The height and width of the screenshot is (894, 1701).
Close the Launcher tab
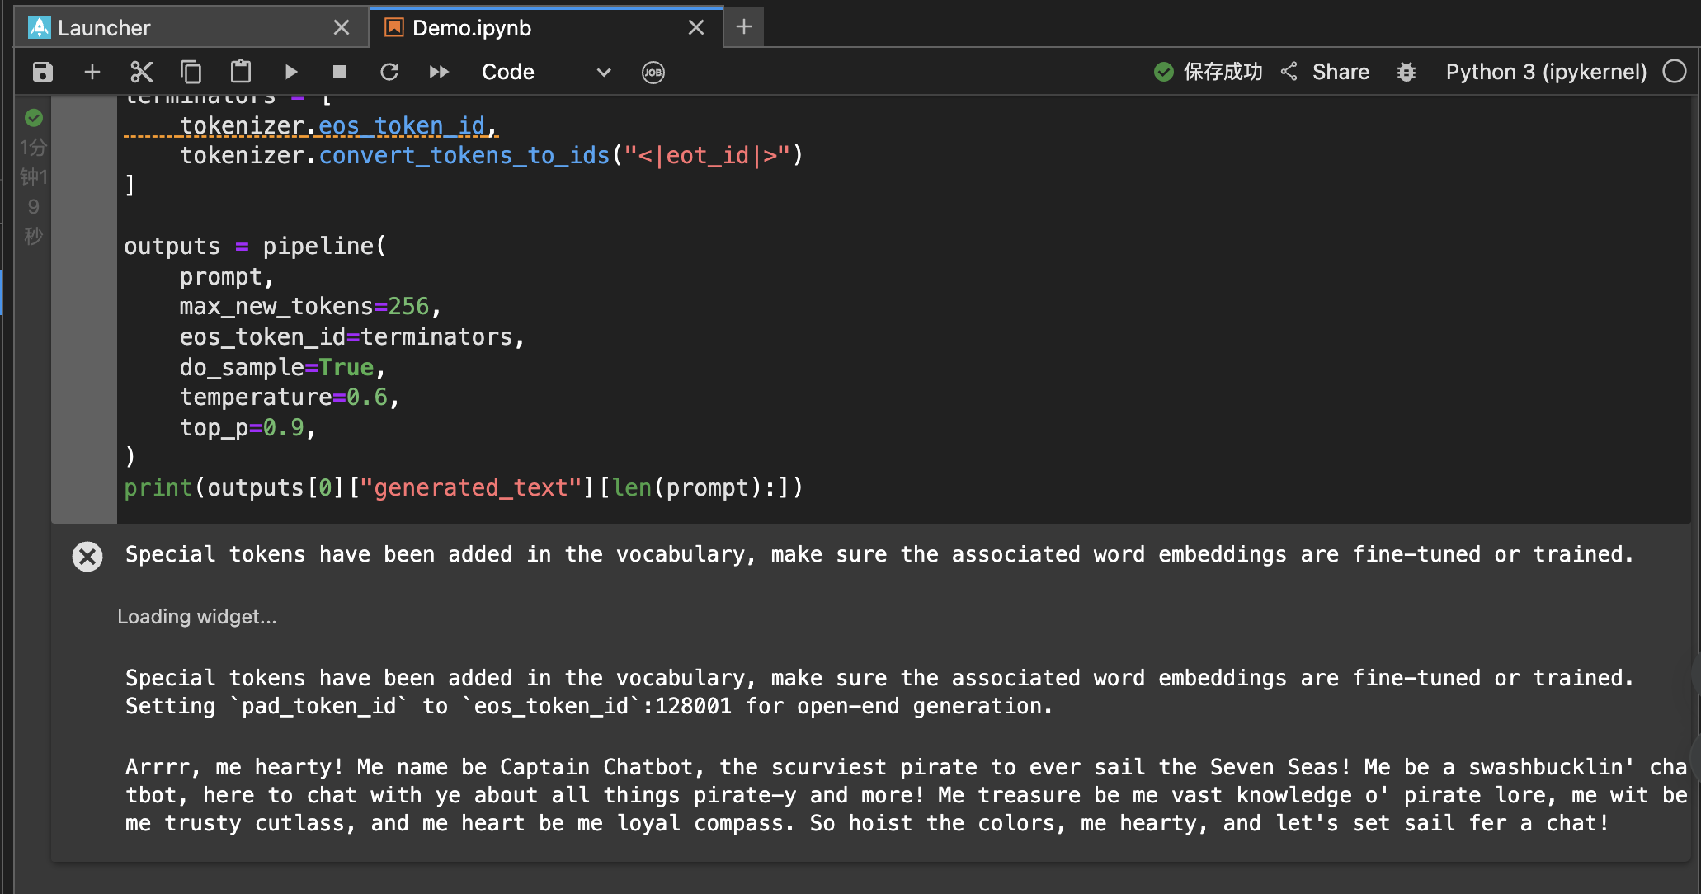click(x=342, y=28)
